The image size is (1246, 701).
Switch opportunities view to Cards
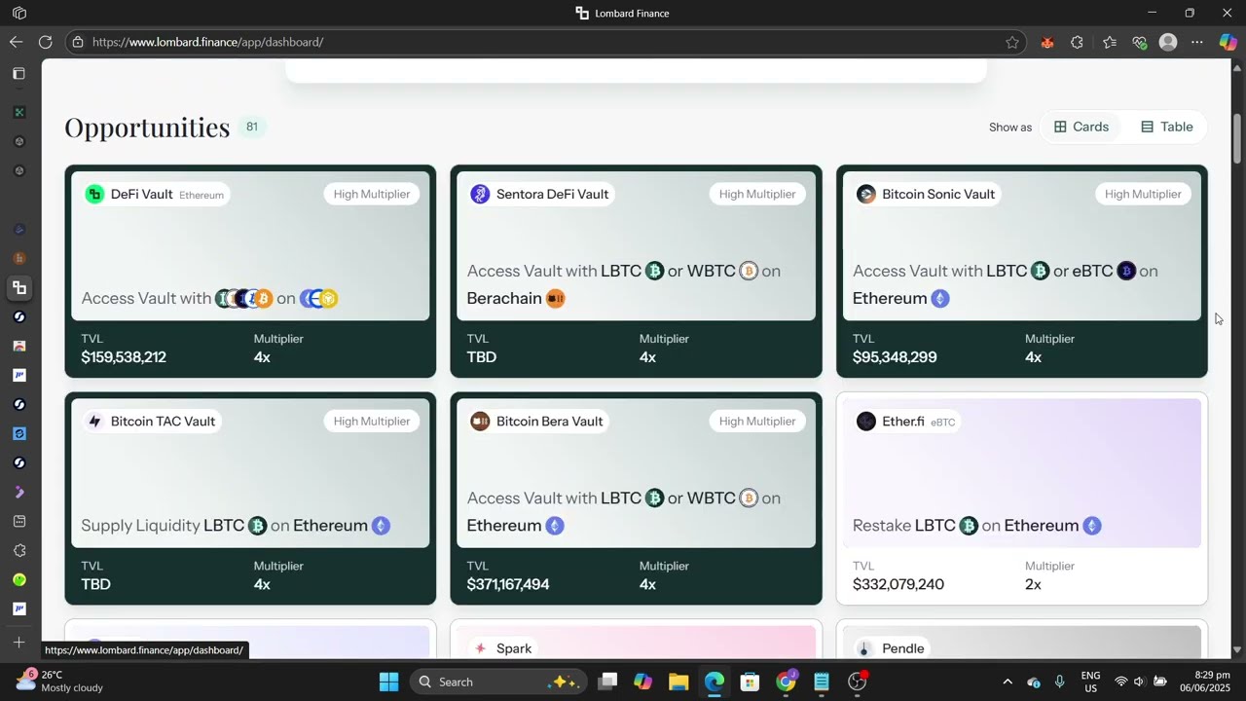pos(1081,127)
